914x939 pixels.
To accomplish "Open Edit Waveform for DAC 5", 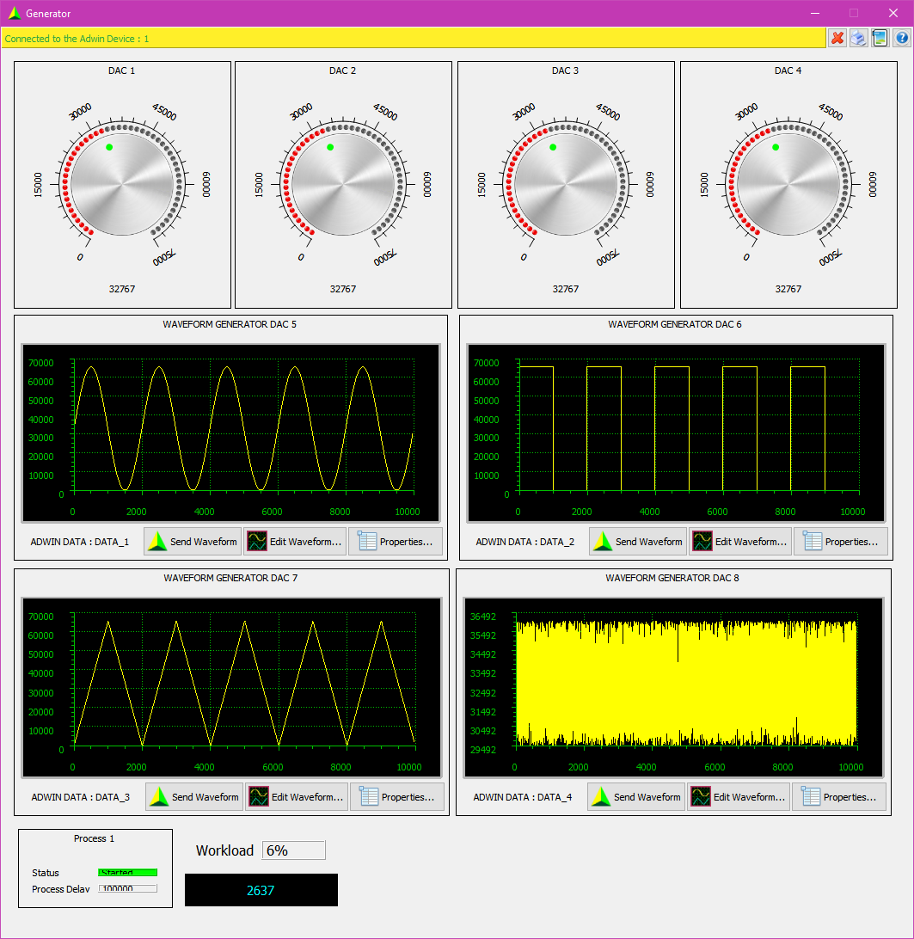I will [x=295, y=542].
